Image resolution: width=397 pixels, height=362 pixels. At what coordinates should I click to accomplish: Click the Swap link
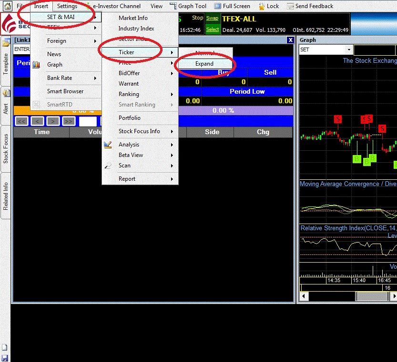(x=212, y=18)
